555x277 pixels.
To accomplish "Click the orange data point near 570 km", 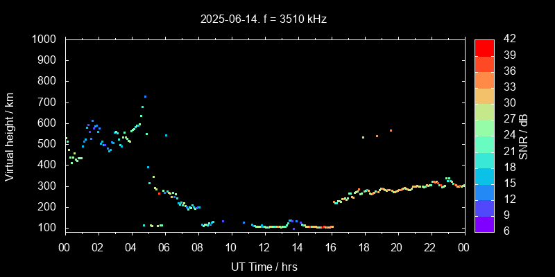I will coord(391,130).
